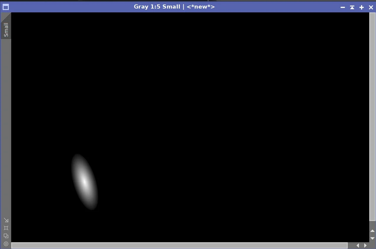The width and height of the screenshot is (376, 249).
Task: Minimize the Gray 1:5 Small window
Action: click(343, 7)
